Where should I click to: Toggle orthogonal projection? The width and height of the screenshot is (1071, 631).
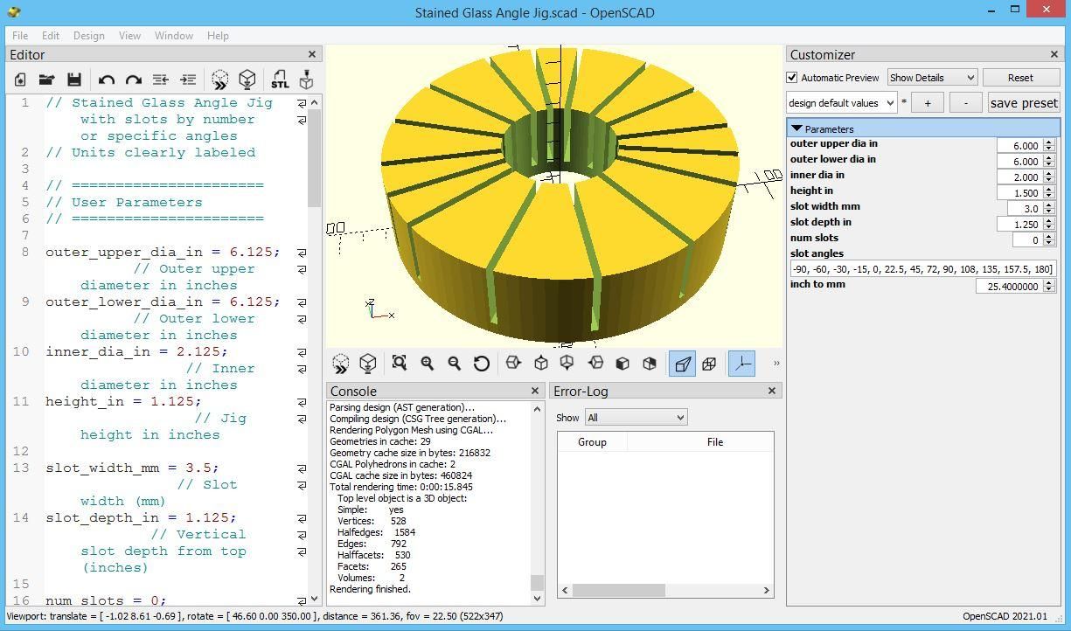point(709,364)
